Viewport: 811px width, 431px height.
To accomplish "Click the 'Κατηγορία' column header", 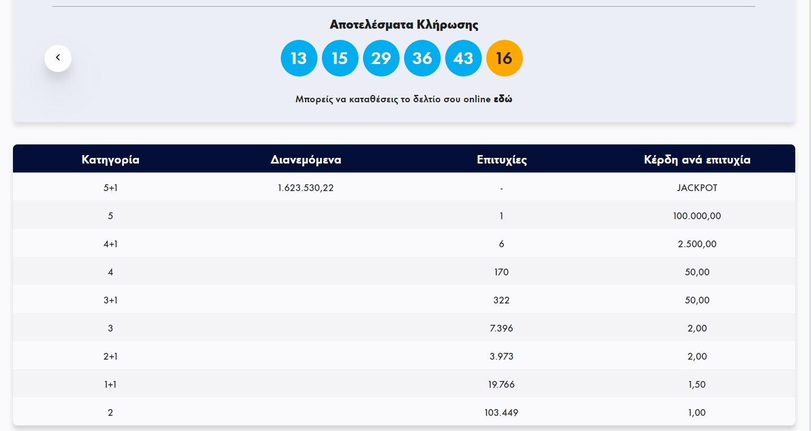I will pyautogui.click(x=110, y=160).
